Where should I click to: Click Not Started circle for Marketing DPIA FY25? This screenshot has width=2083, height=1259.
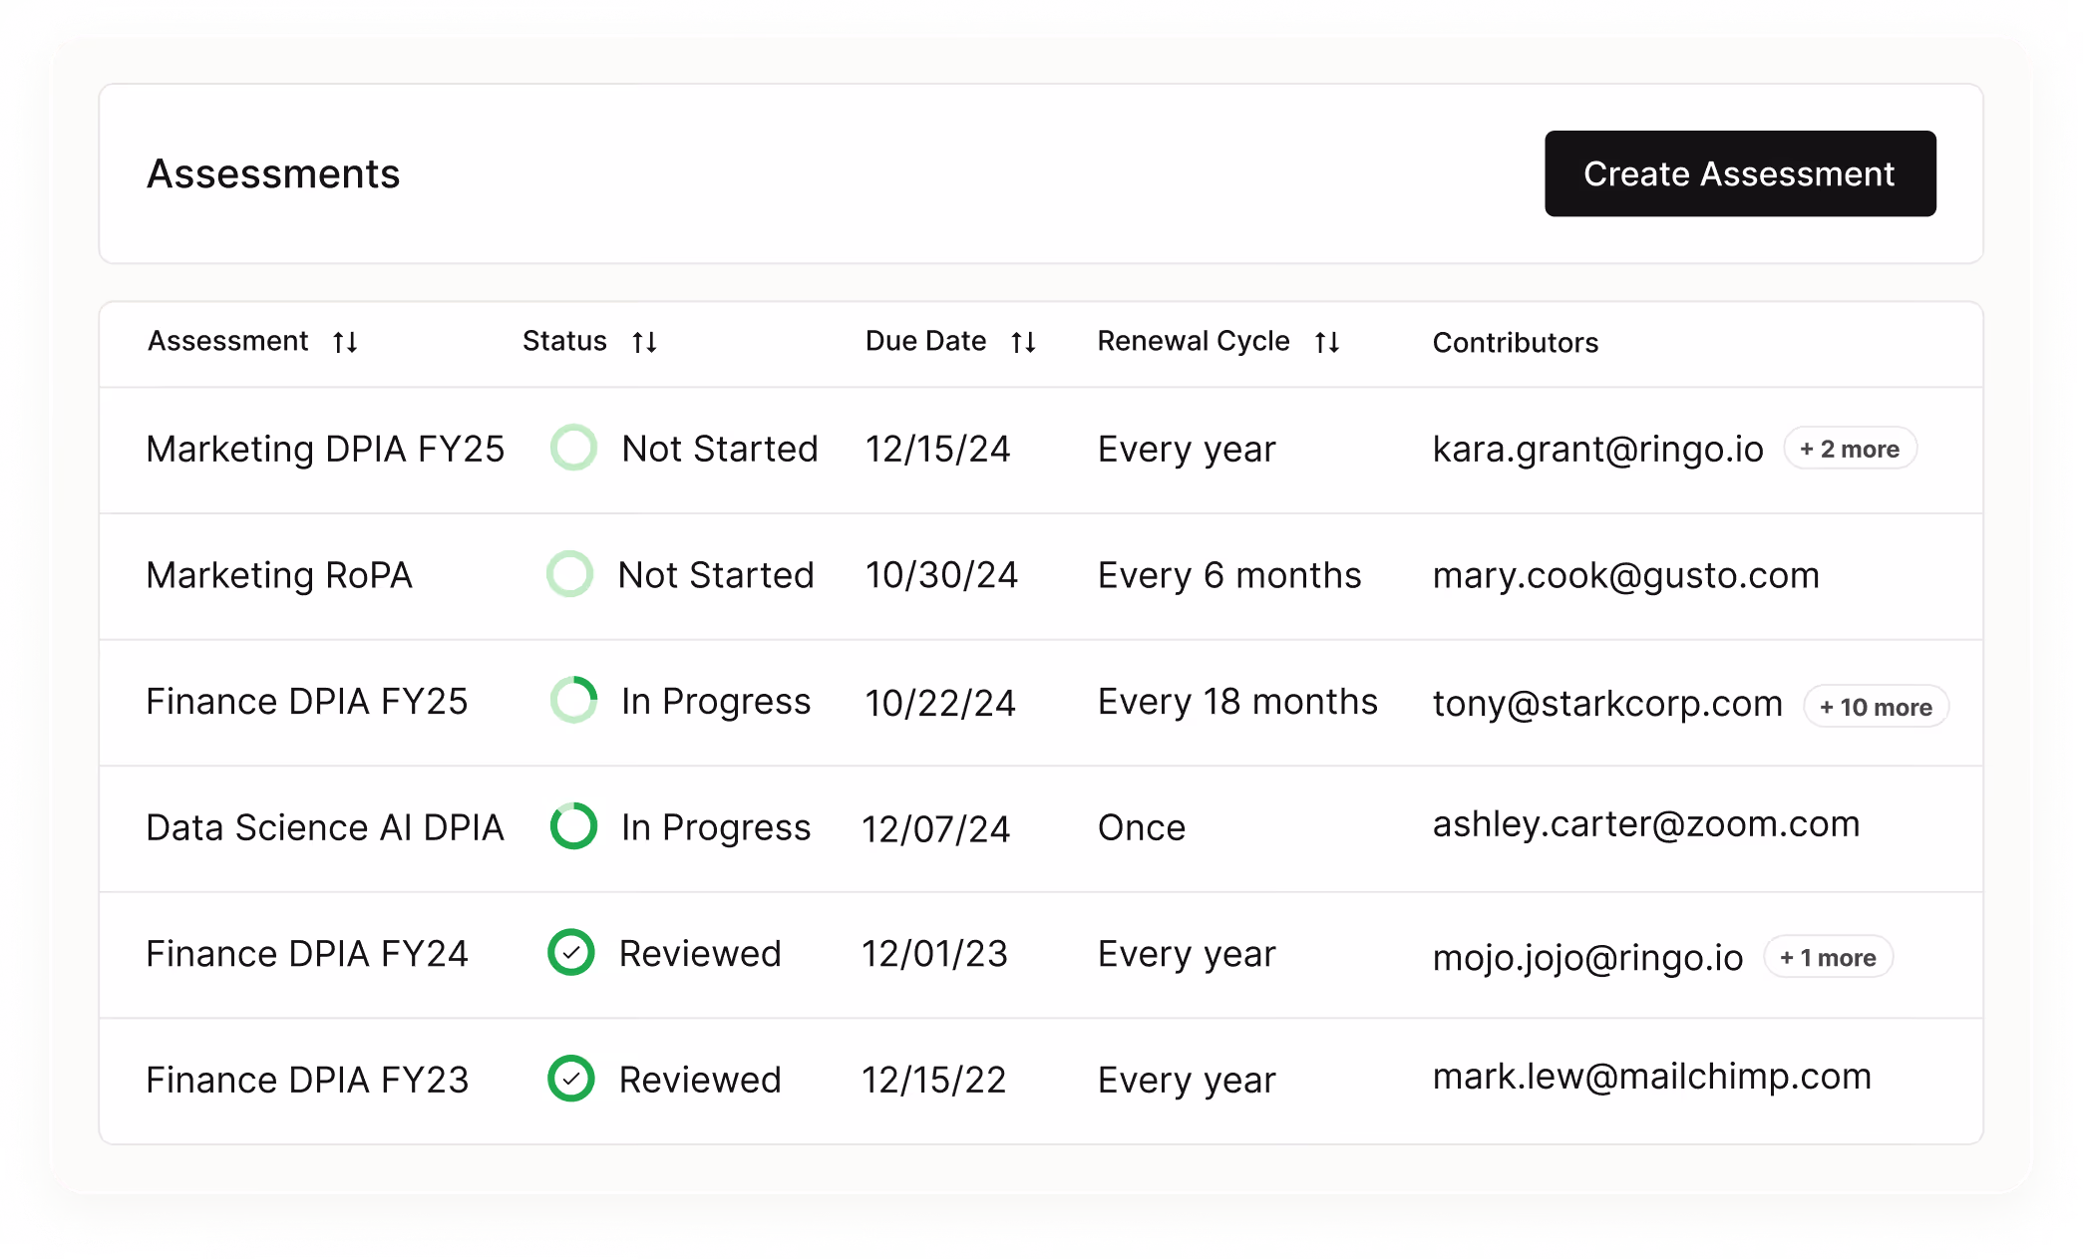click(x=573, y=449)
